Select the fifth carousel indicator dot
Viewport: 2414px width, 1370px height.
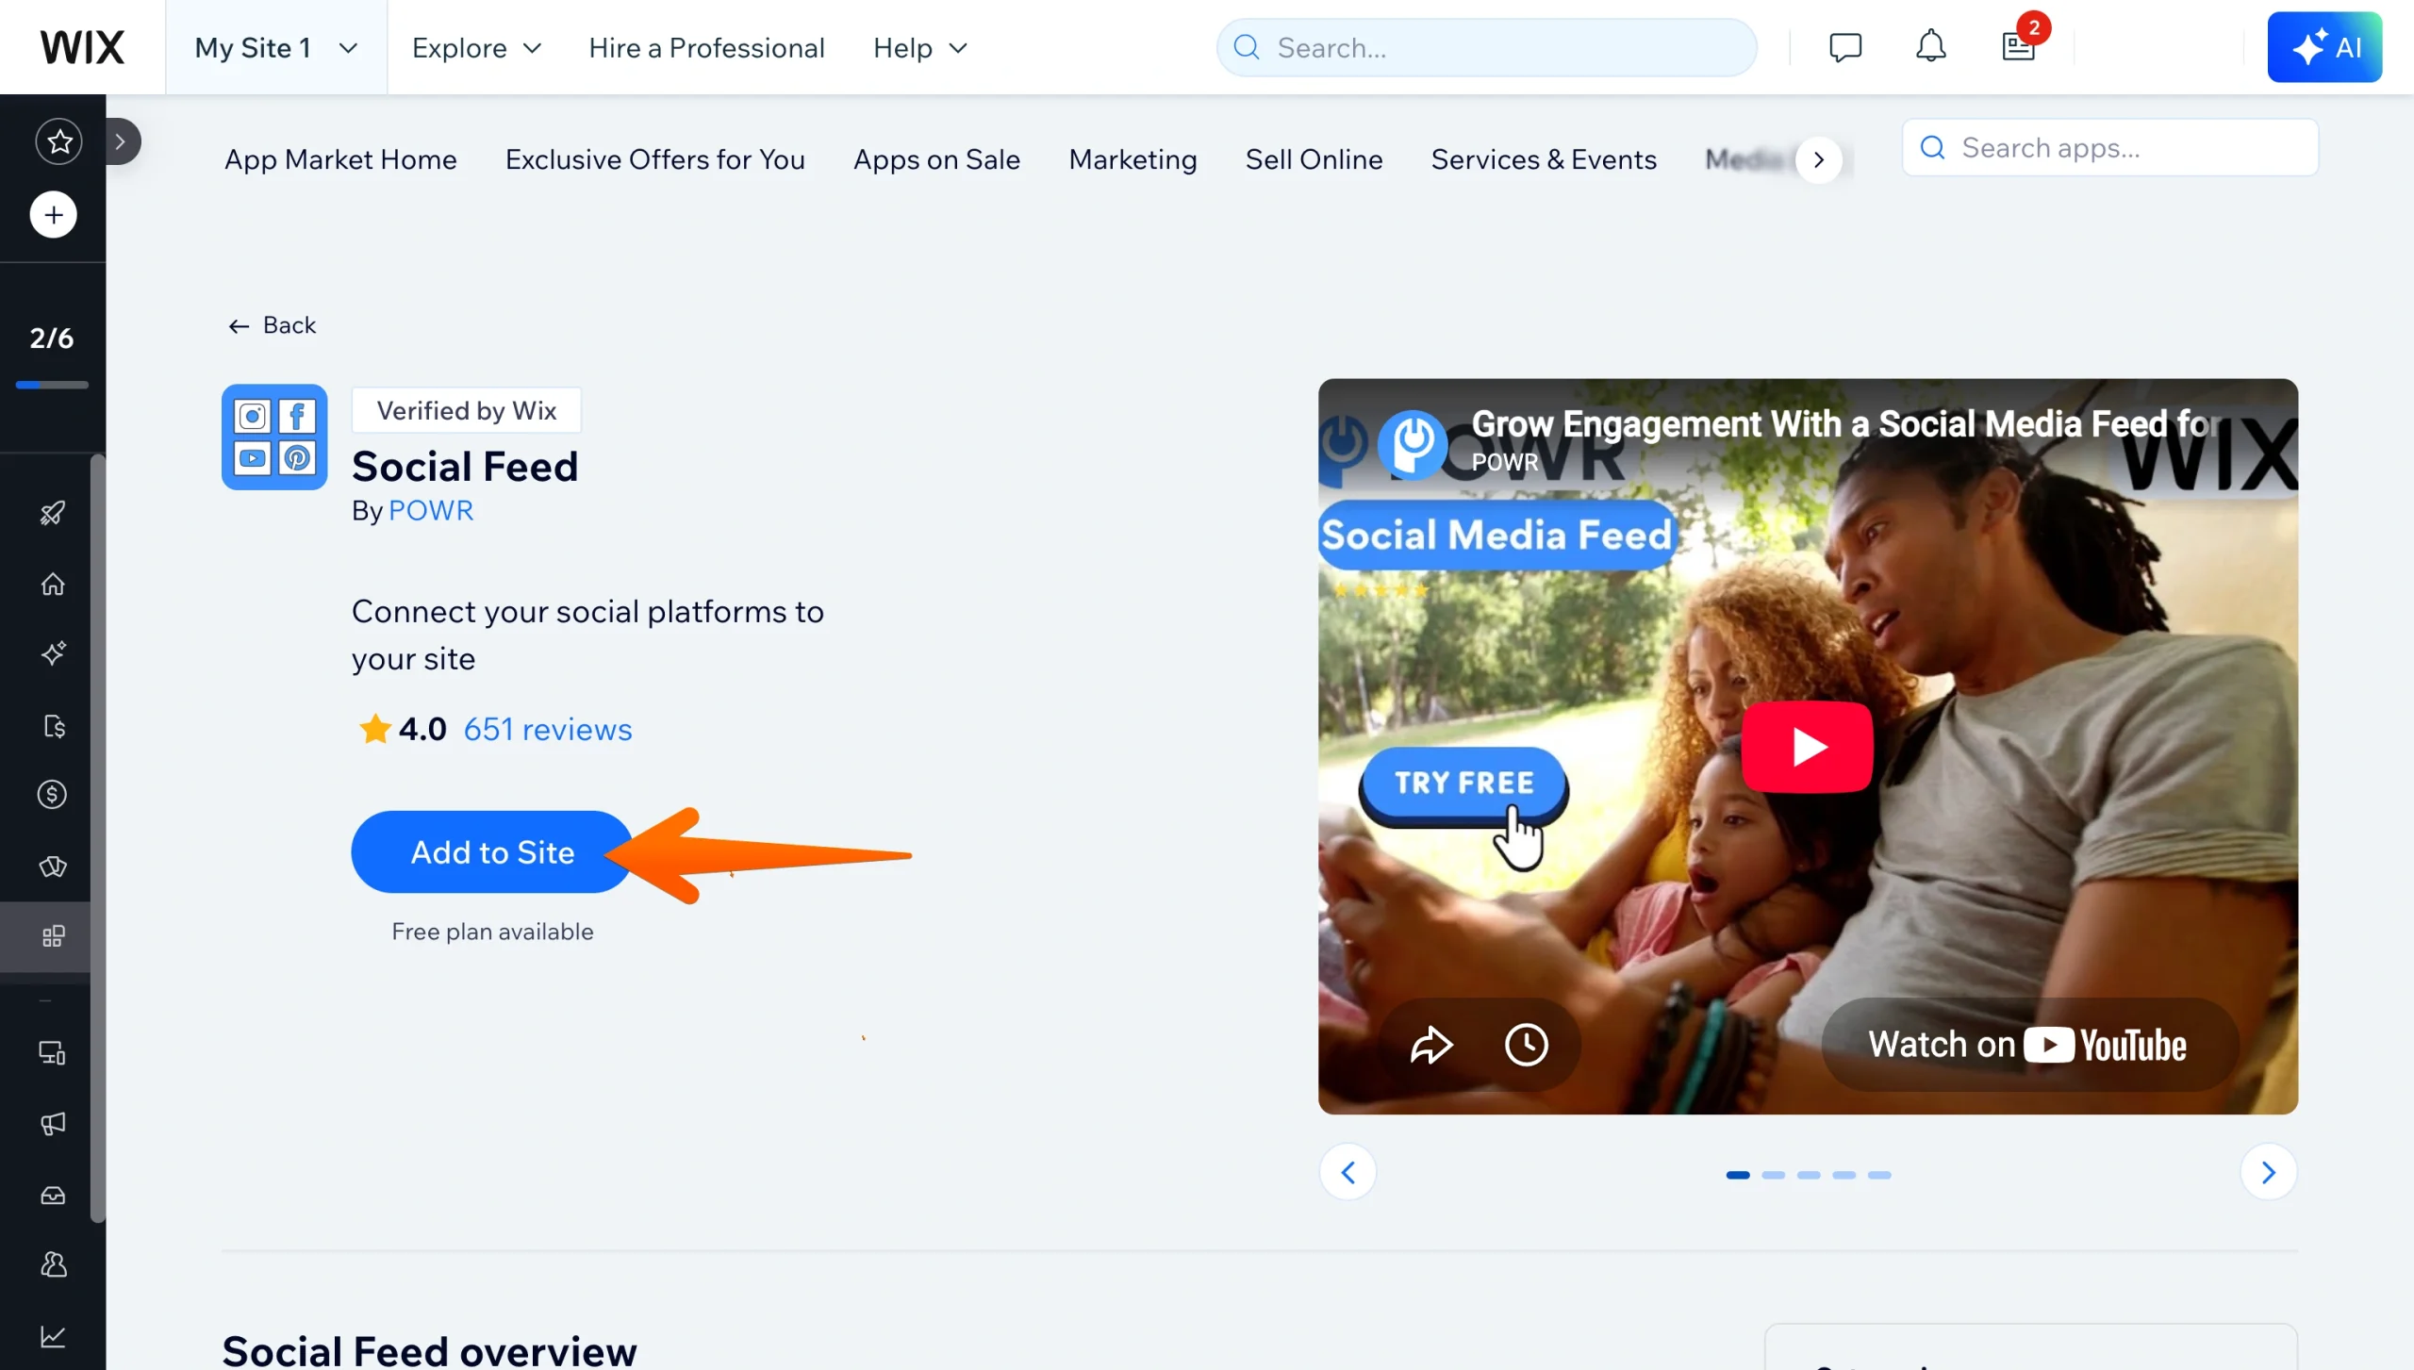tap(1879, 1175)
